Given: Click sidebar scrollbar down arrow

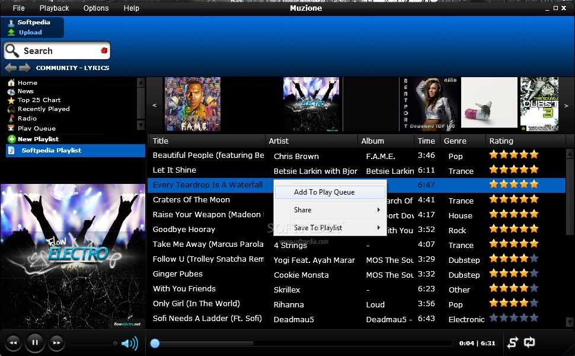Looking at the screenshot, I should [140, 126].
